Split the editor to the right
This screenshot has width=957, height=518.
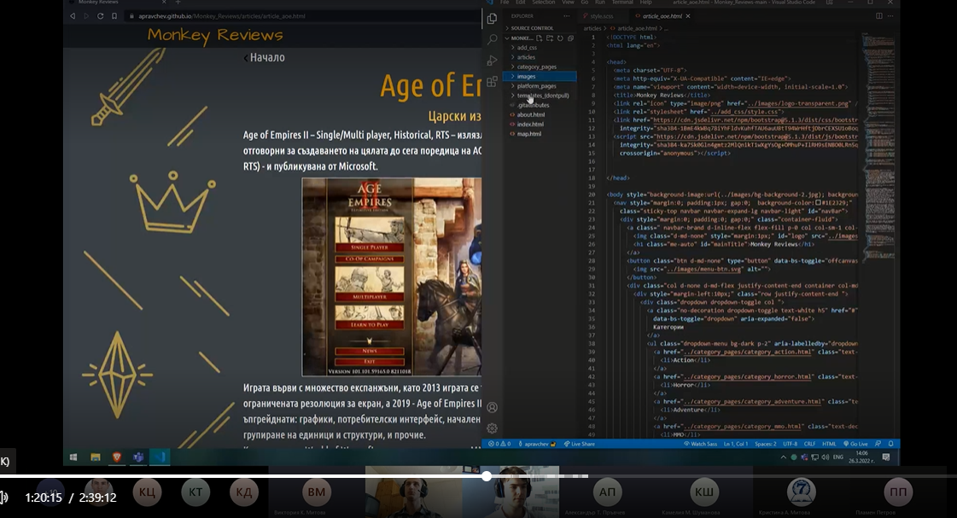878,16
